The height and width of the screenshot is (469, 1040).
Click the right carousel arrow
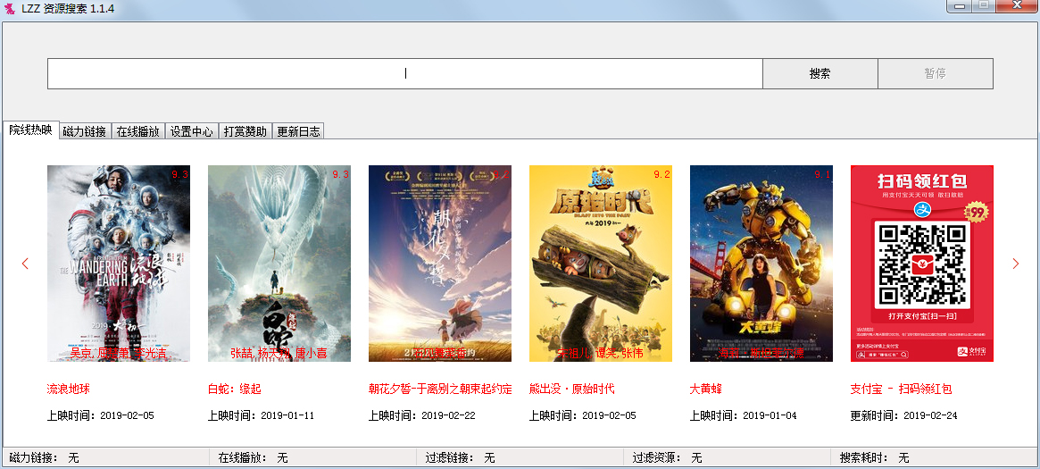(1015, 264)
